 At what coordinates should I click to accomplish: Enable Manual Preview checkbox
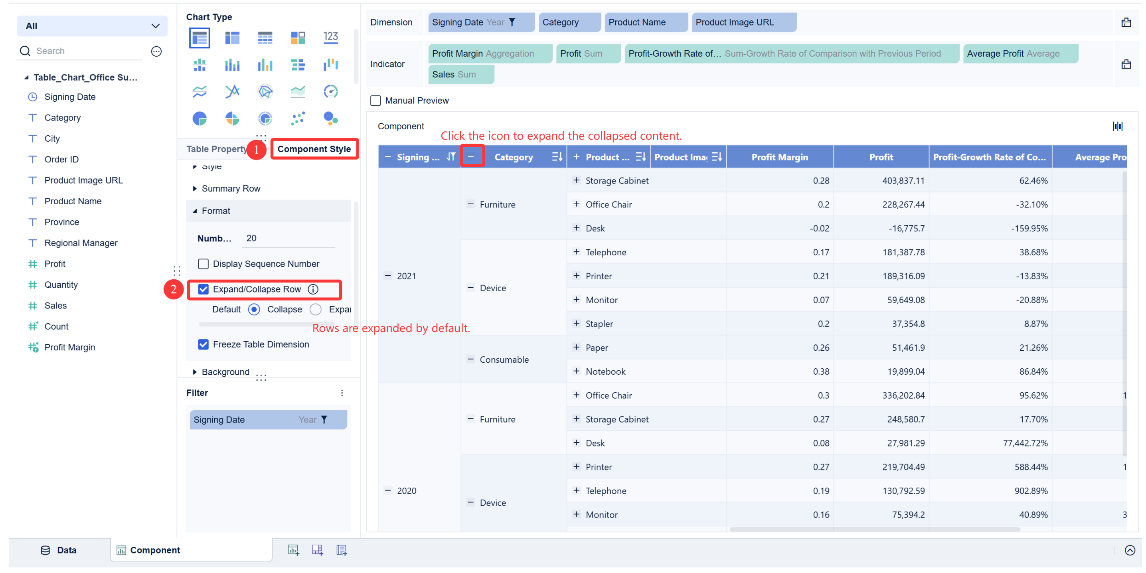pos(375,101)
